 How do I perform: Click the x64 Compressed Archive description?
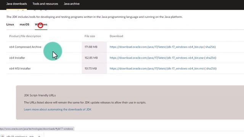click(x=25, y=47)
